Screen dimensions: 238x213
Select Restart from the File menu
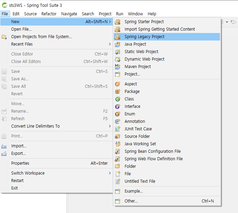(56, 181)
